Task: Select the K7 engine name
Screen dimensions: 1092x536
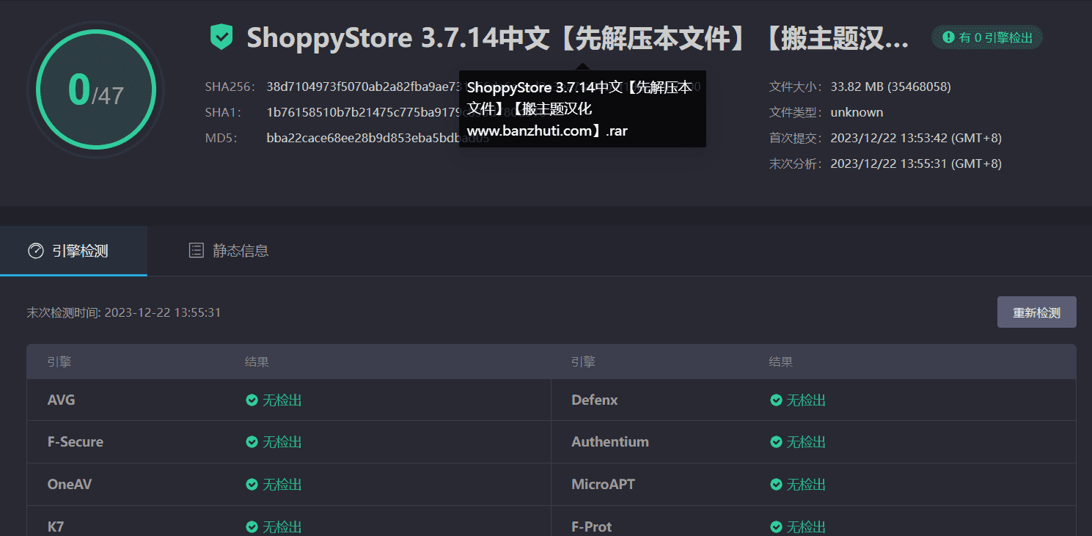Action: [56, 526]
